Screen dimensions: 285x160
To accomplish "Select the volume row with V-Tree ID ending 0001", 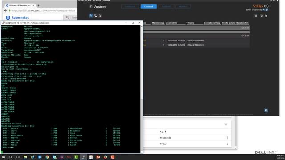I will (196, 45).
